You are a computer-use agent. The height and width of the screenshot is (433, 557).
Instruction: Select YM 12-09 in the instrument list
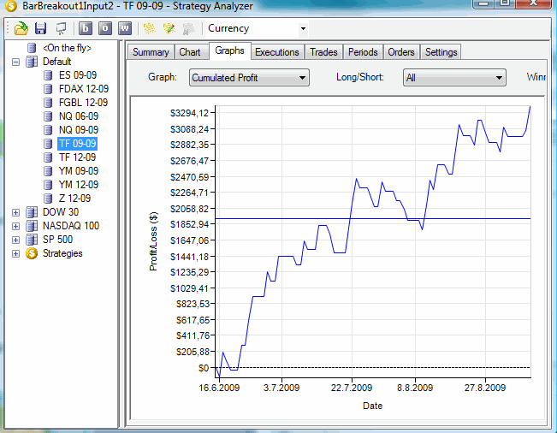(x=78, y=185)
